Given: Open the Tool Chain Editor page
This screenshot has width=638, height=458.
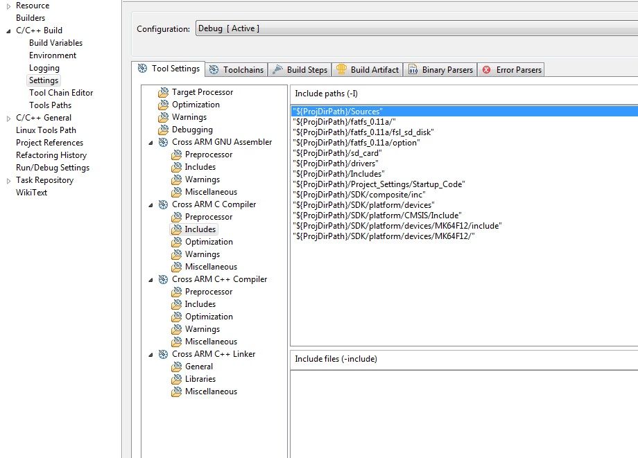Looking at the screenshot, I should pos(61,93).
